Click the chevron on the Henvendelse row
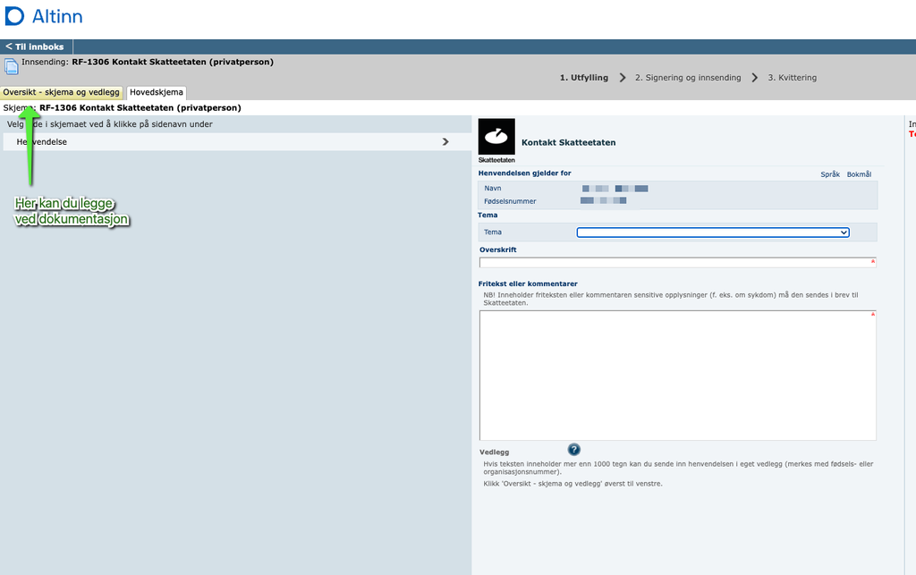The width and height of the screenshot is (916, 575). pyautogui.click(x=445, y=141)
